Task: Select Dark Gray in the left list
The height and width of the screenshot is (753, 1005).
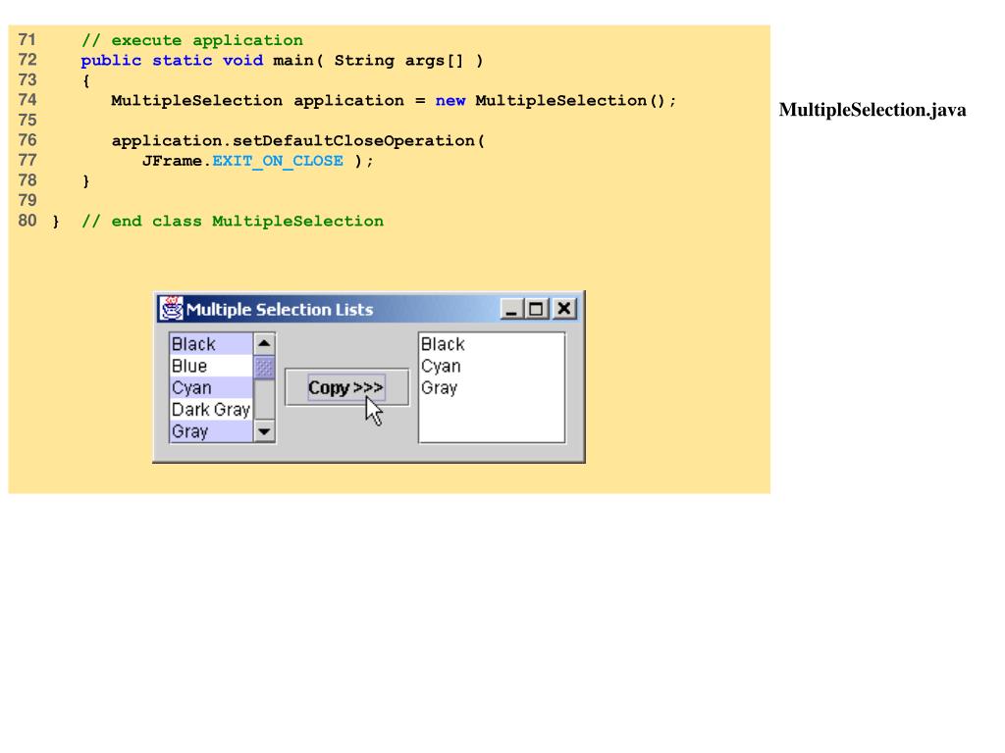Action: (212, 409)
